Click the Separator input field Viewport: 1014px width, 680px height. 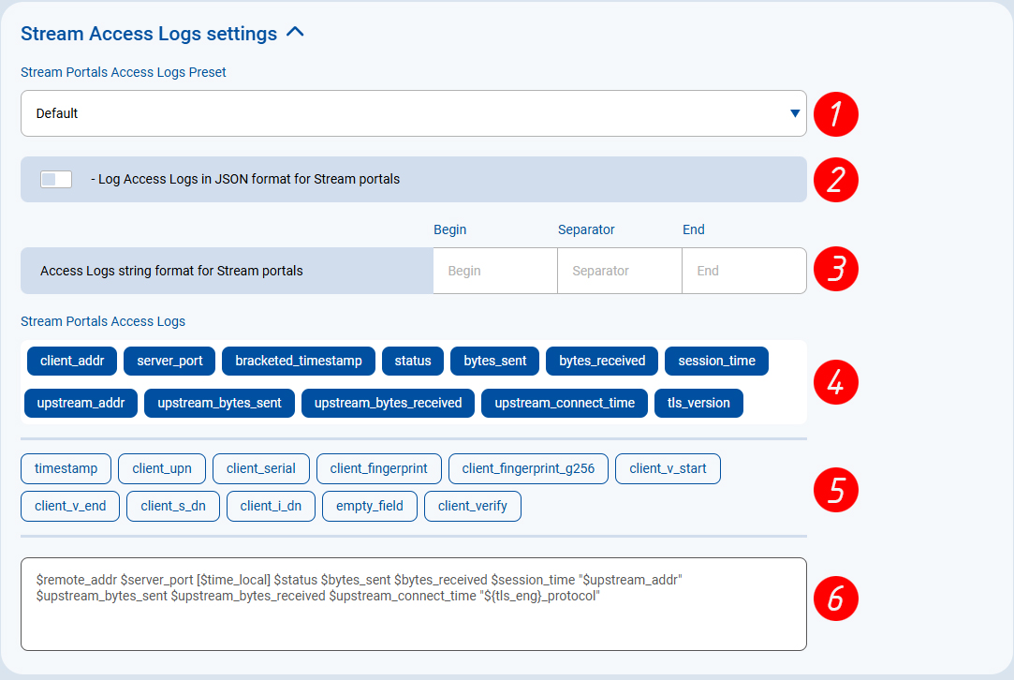coord(619,271)
